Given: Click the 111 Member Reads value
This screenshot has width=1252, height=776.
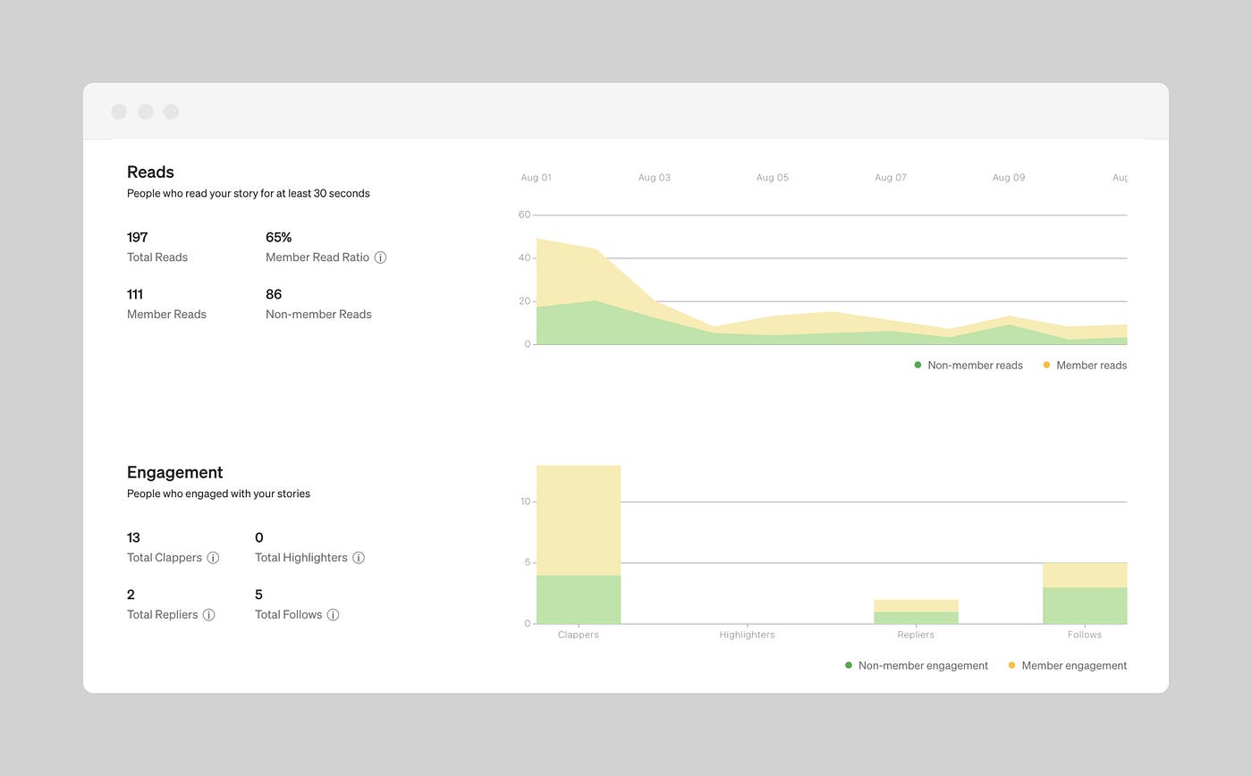Looking at the screenshot, I should point(135,294).
